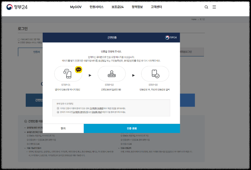Open the 보조금24 menu

point(117,7)
